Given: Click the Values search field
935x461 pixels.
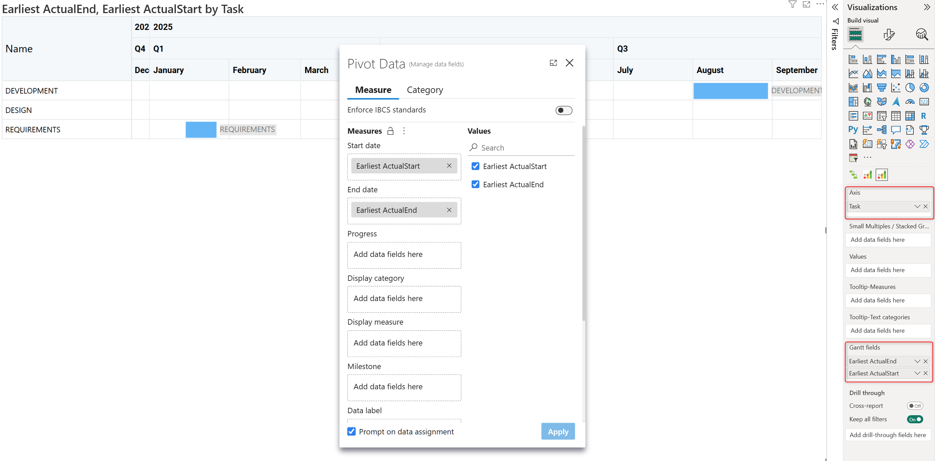Looking at the screenshot, I should pyautogui.click(x=523, y=147).
